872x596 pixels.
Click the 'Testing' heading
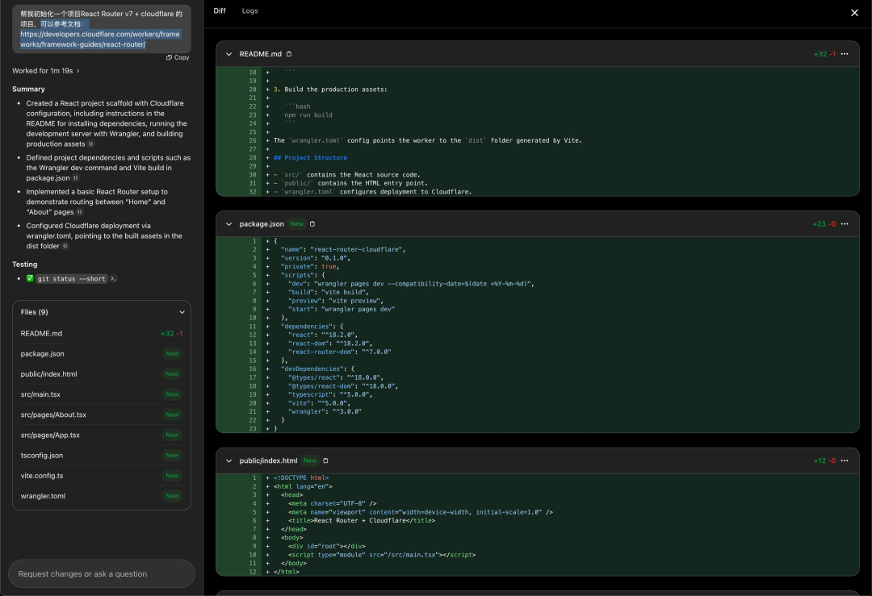[24, 265]
